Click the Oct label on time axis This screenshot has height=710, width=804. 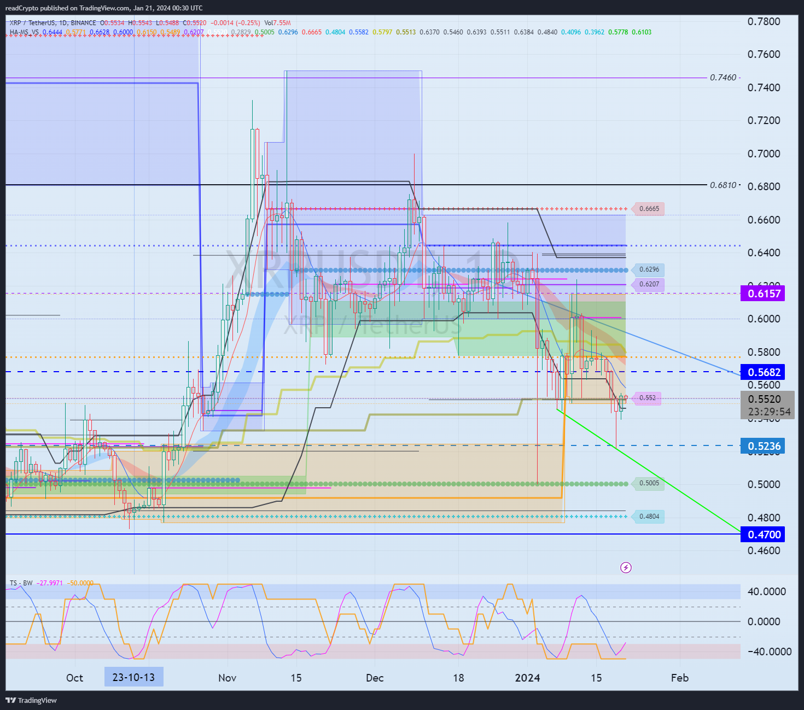click(74, 678)
